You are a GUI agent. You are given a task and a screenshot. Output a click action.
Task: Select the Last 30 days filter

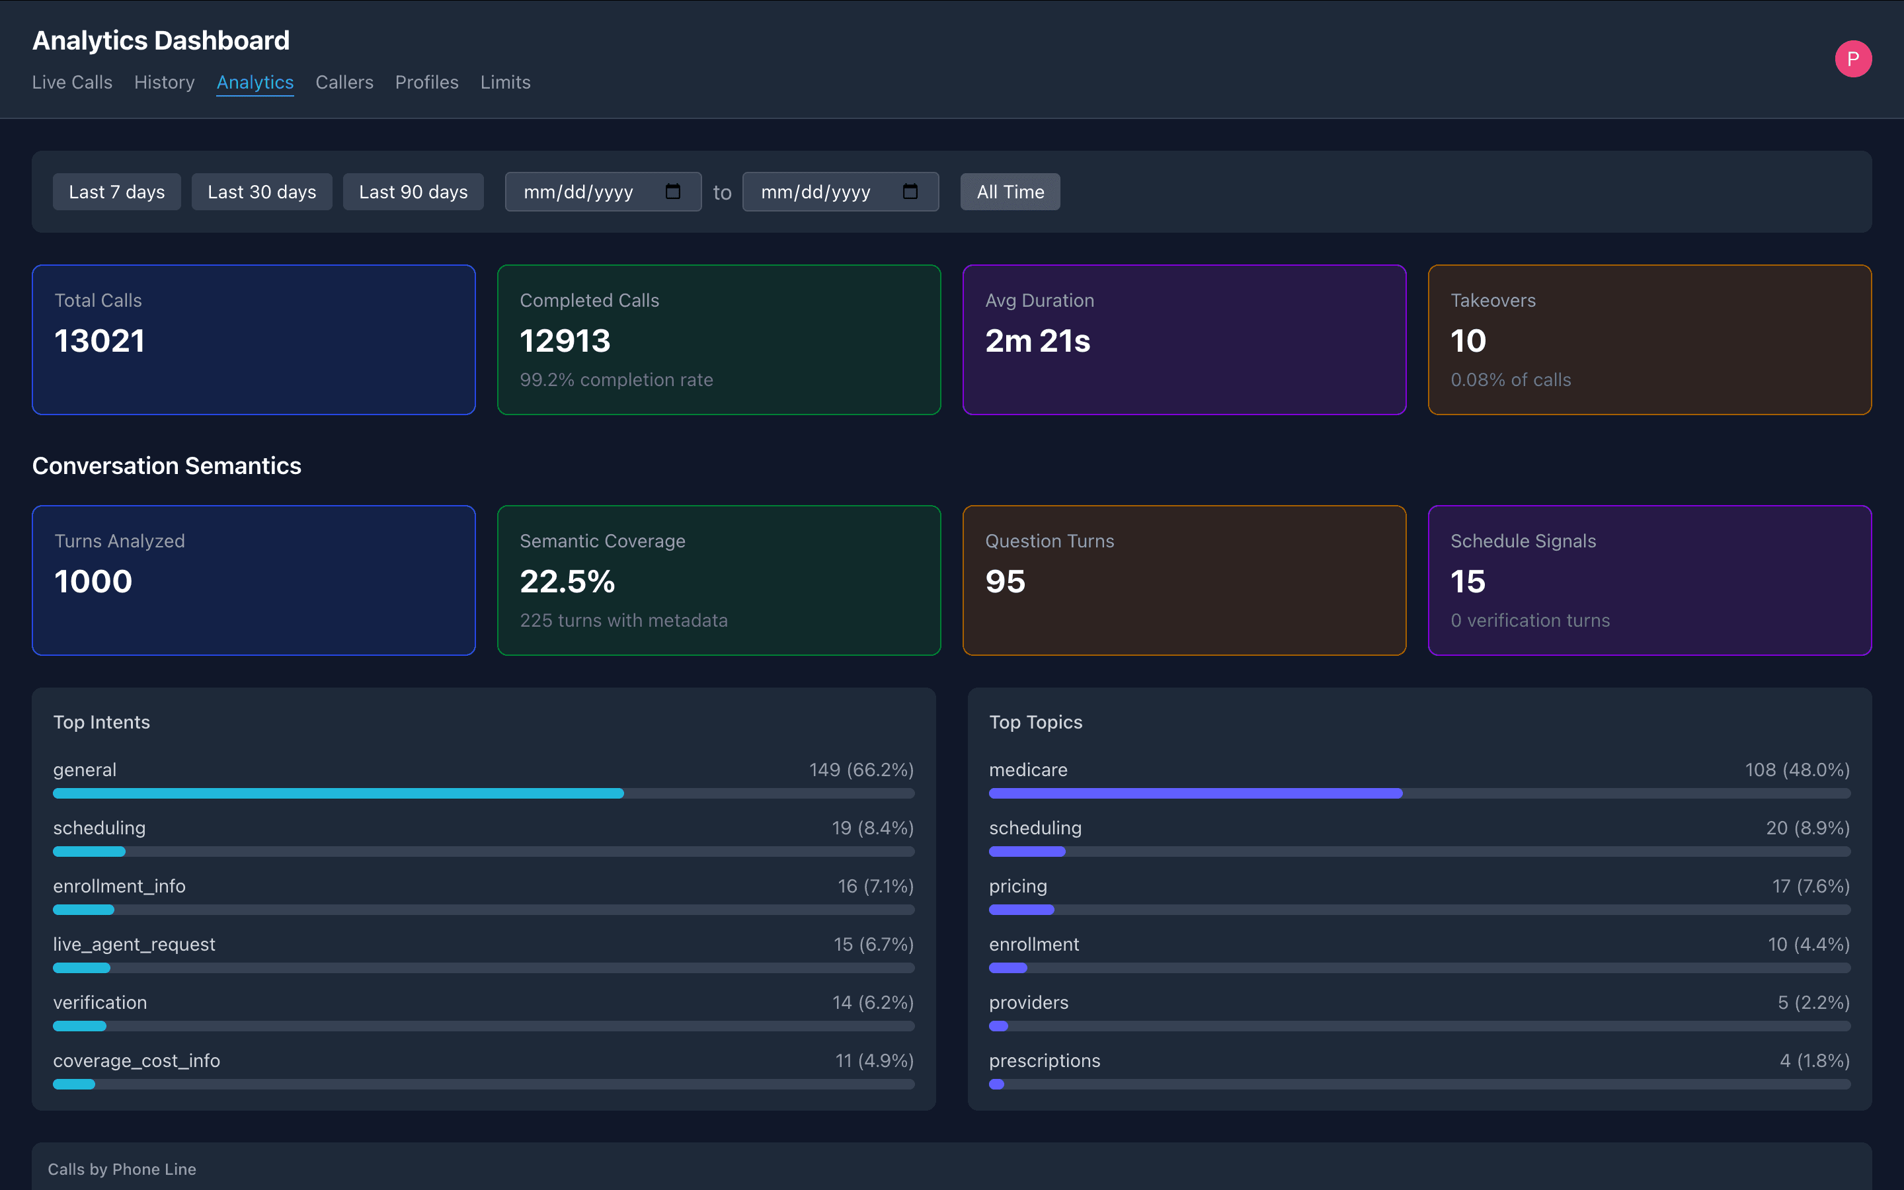tap(261, 191)
